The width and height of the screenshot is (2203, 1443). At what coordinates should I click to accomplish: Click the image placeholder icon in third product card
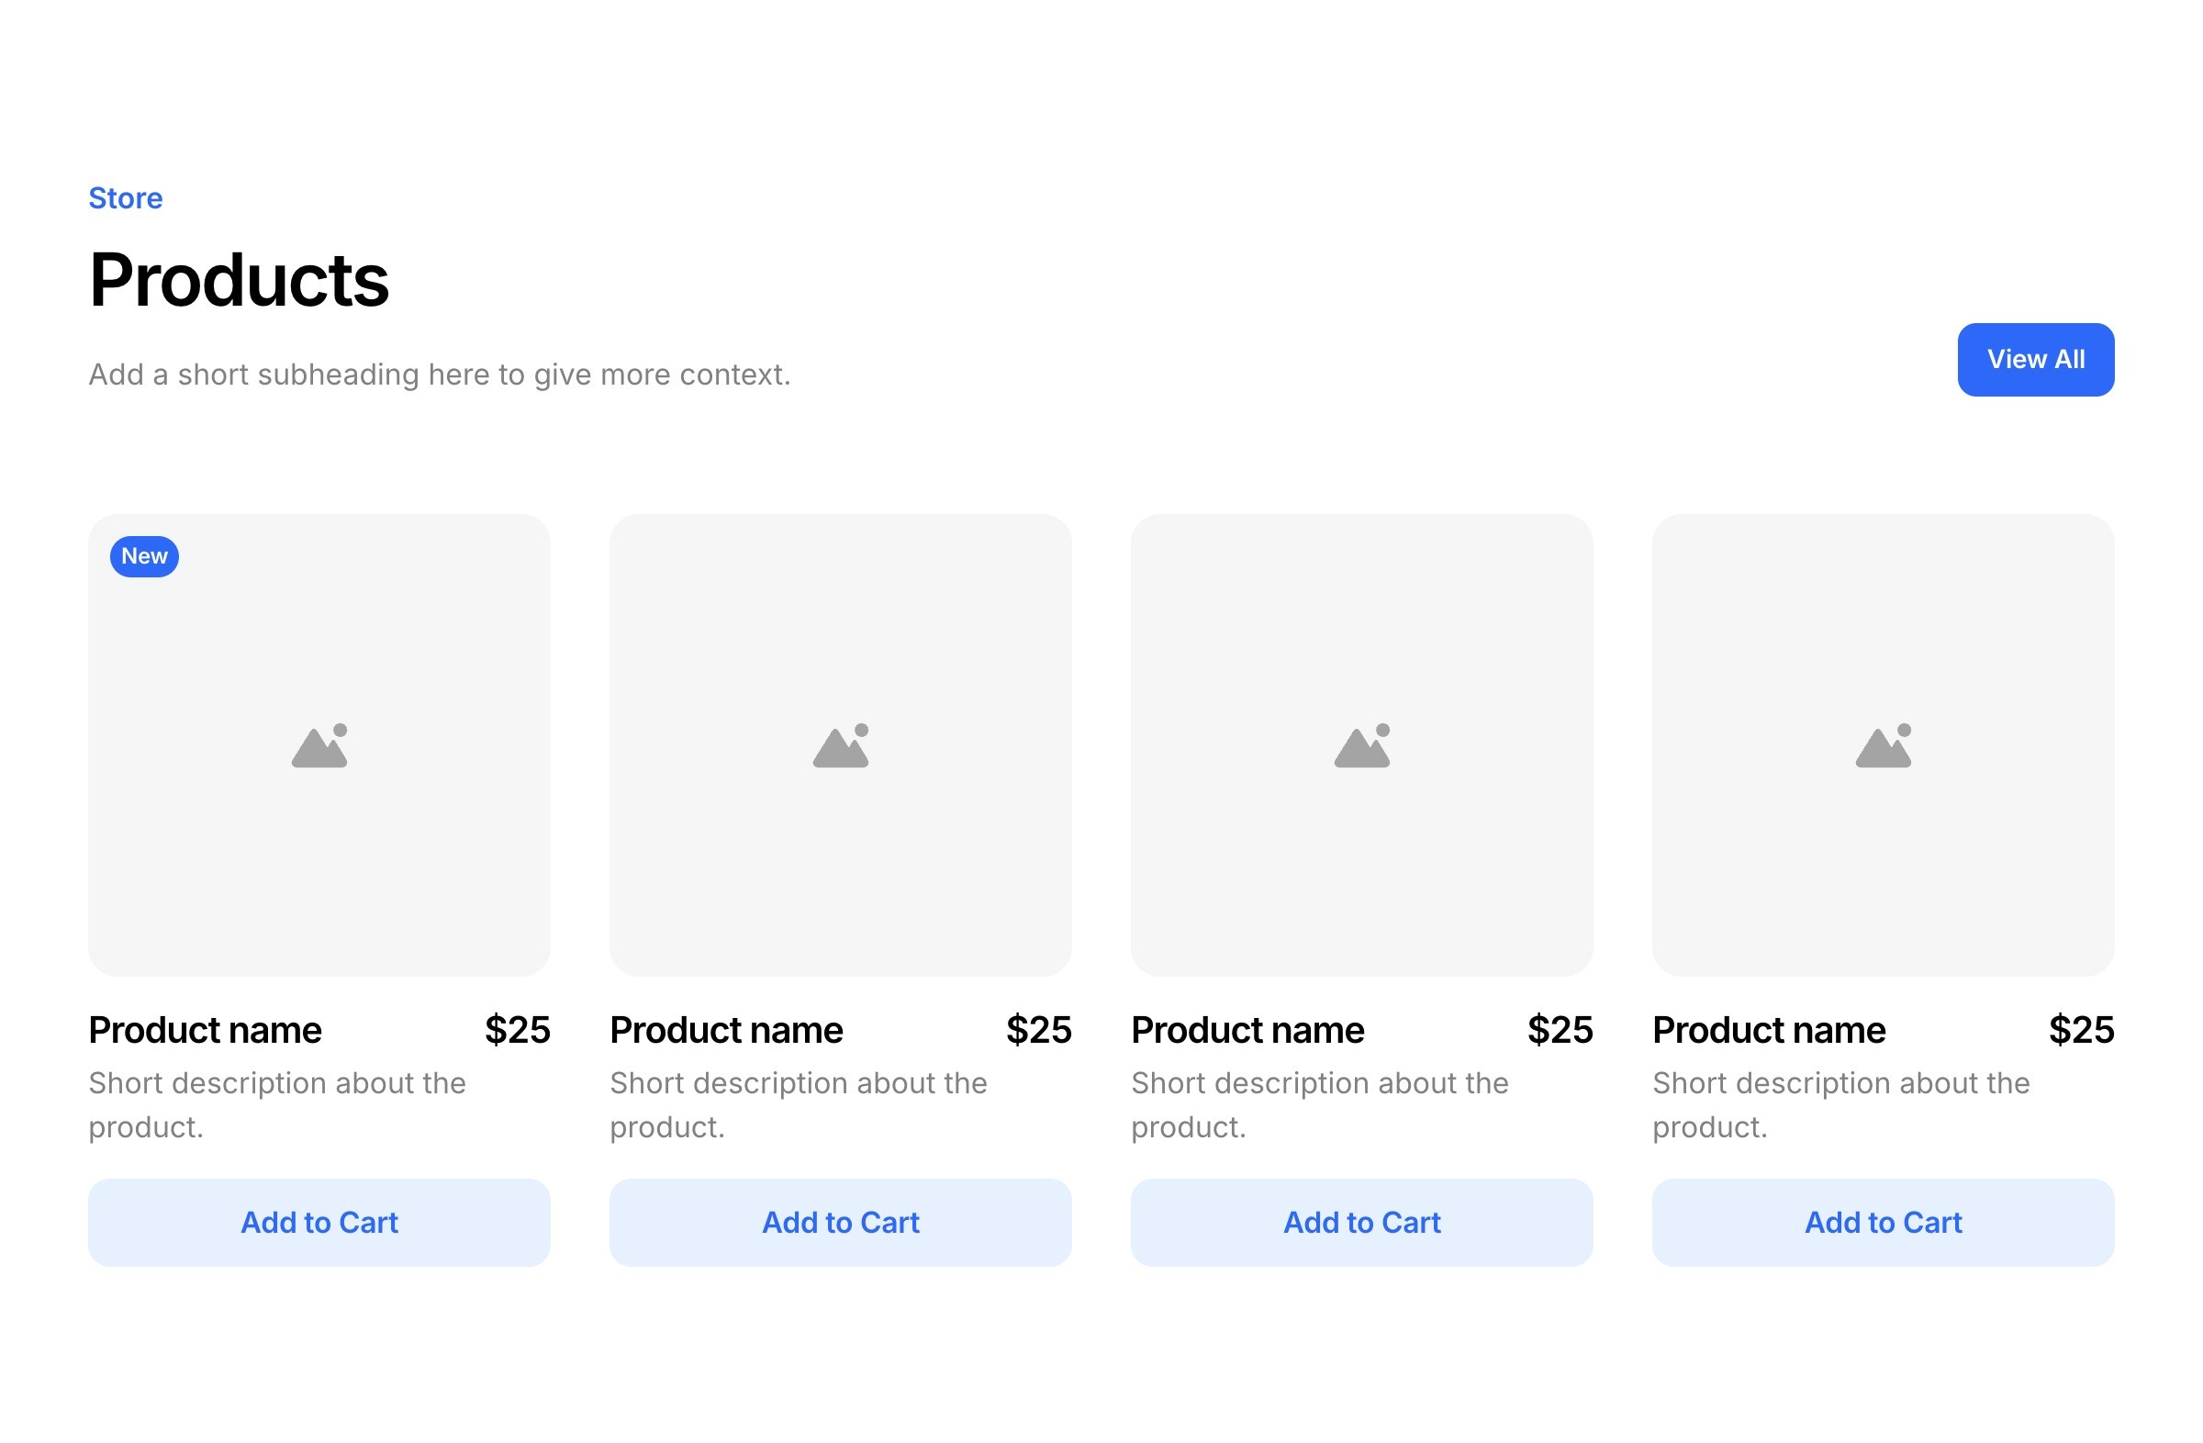(x=1361, y=746)
